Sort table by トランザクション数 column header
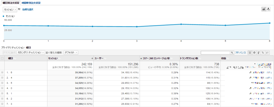The width and height of the screenshot is (274, 107). (x=189, y=58)
